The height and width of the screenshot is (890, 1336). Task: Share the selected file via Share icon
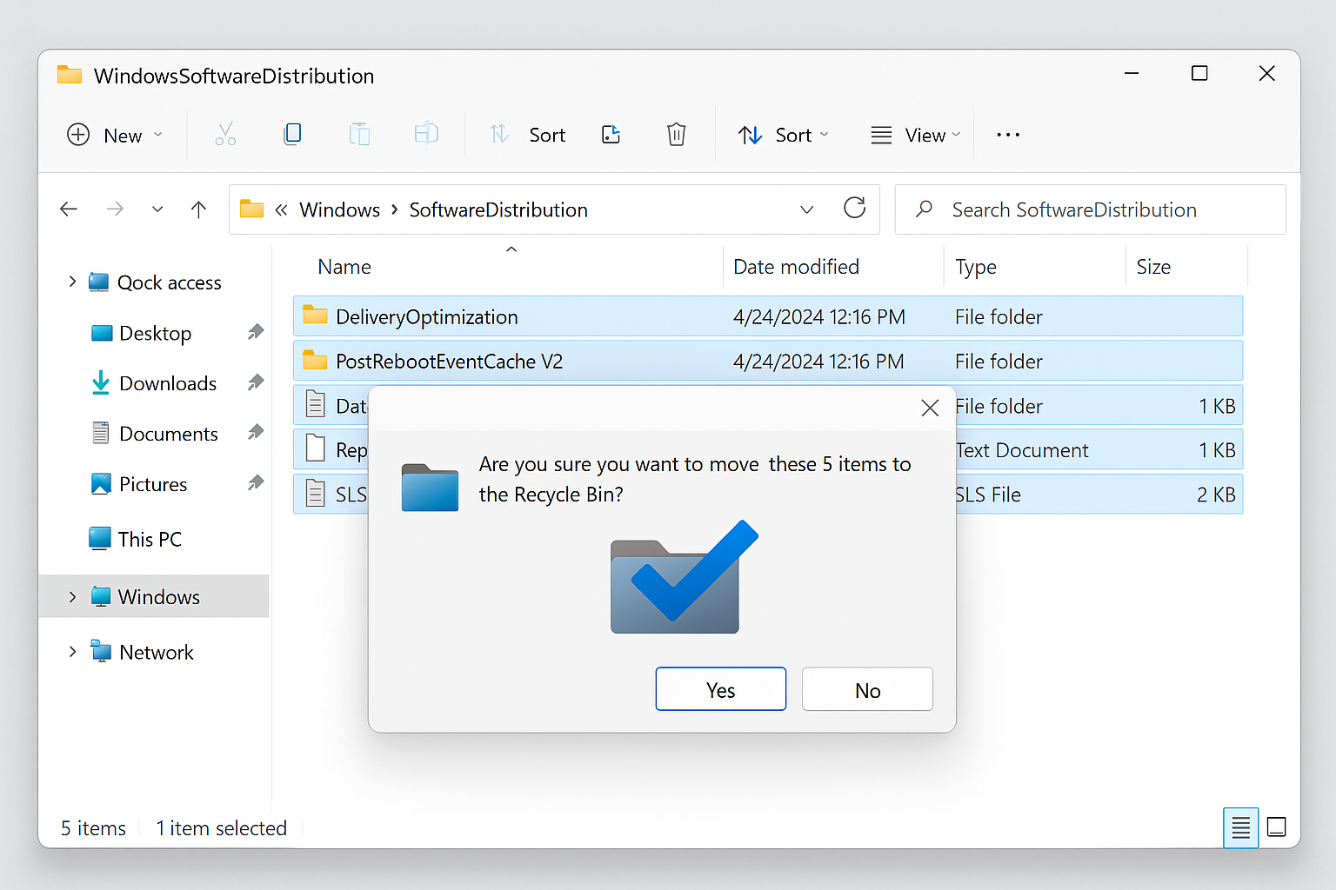point(611,134)
